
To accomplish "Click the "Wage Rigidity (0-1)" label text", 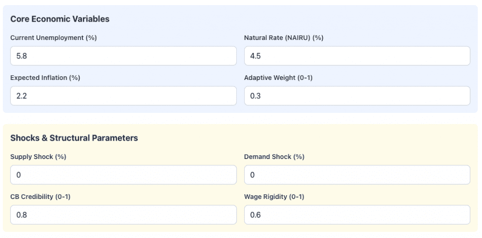I will pos(274,197).
